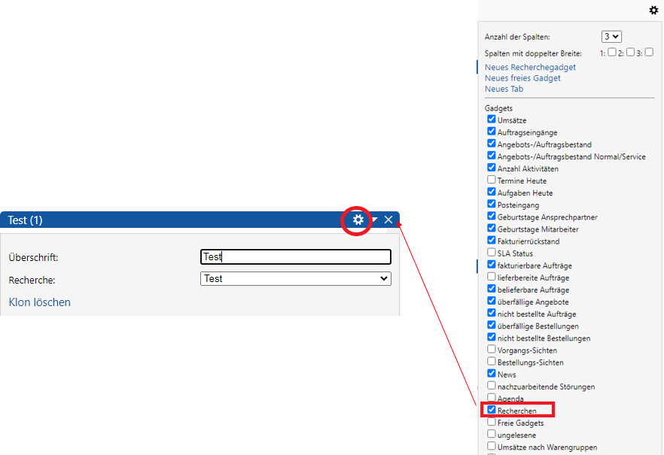
Task: Uncheck the News gadget checkbox
Action: click(x=492, y=374)
